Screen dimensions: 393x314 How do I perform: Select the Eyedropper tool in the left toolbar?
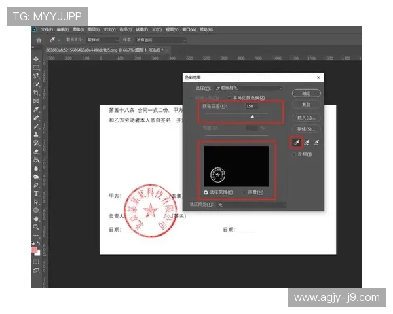click(x=36, y=109)
